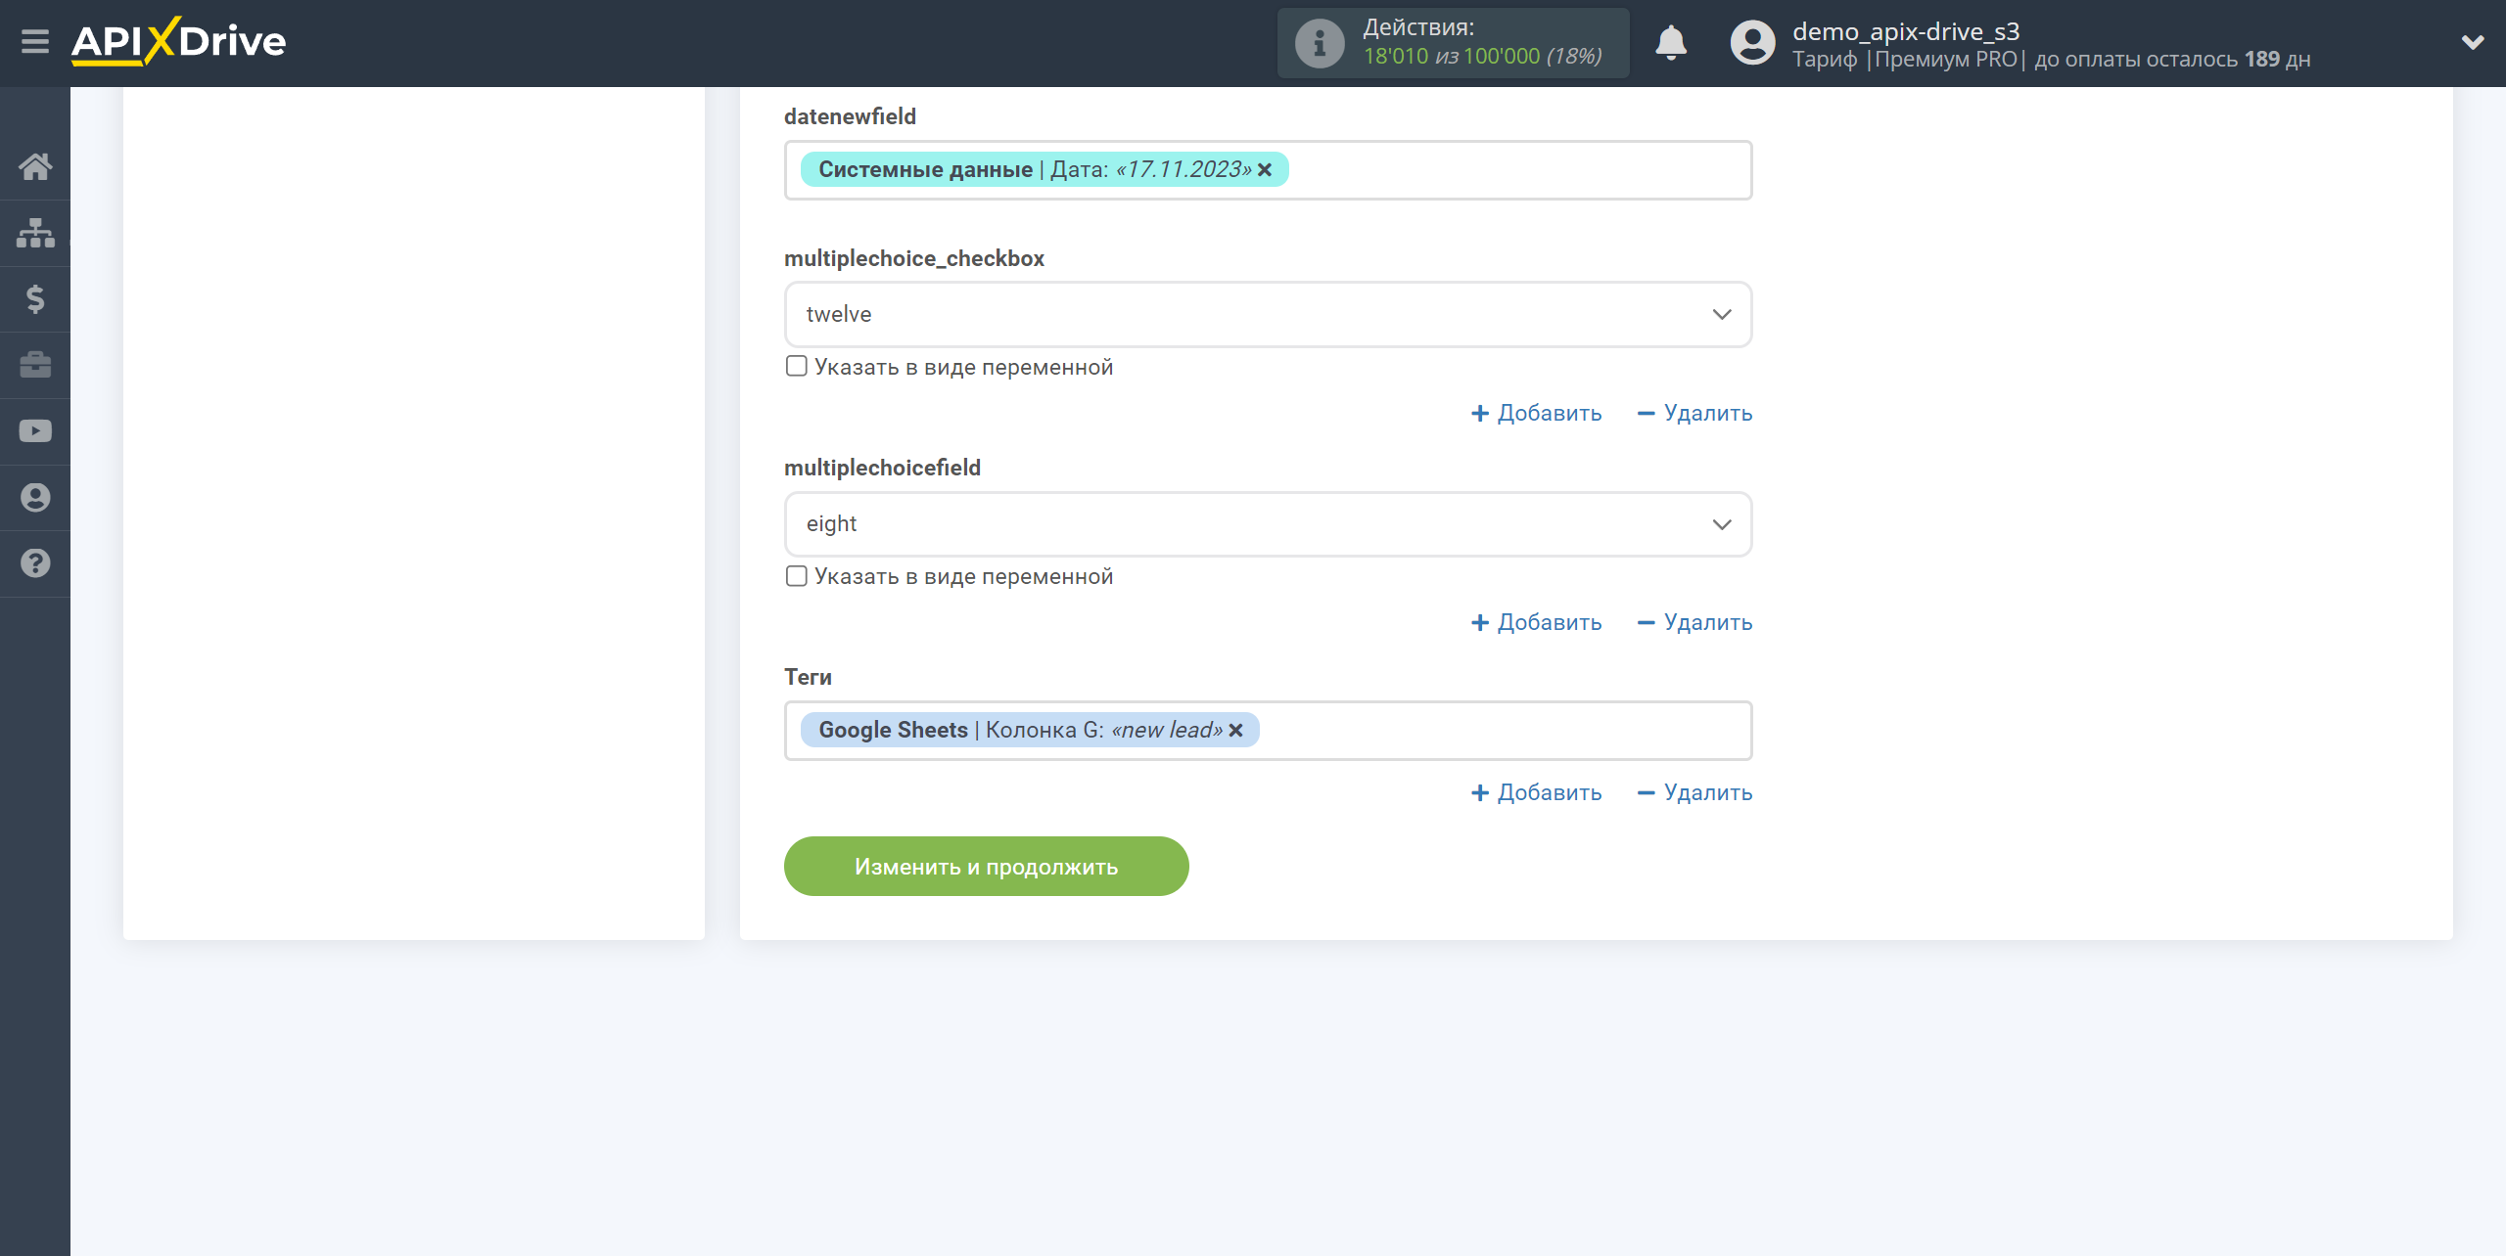This screenshot has width=2506, height=1256.
Task: Open multiplechoice_checkbox dropdown showing twelve
Action: point(1268,314)
